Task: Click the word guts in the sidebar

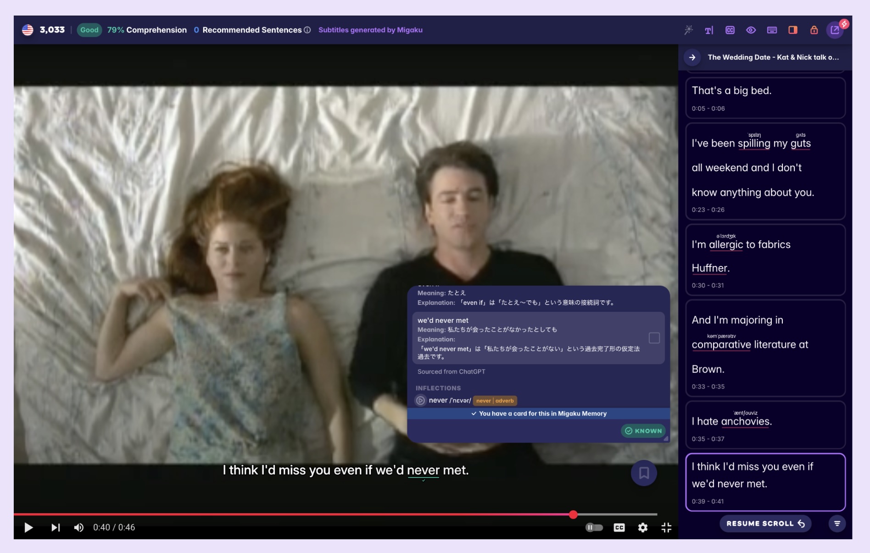Action: pos(801,143)
